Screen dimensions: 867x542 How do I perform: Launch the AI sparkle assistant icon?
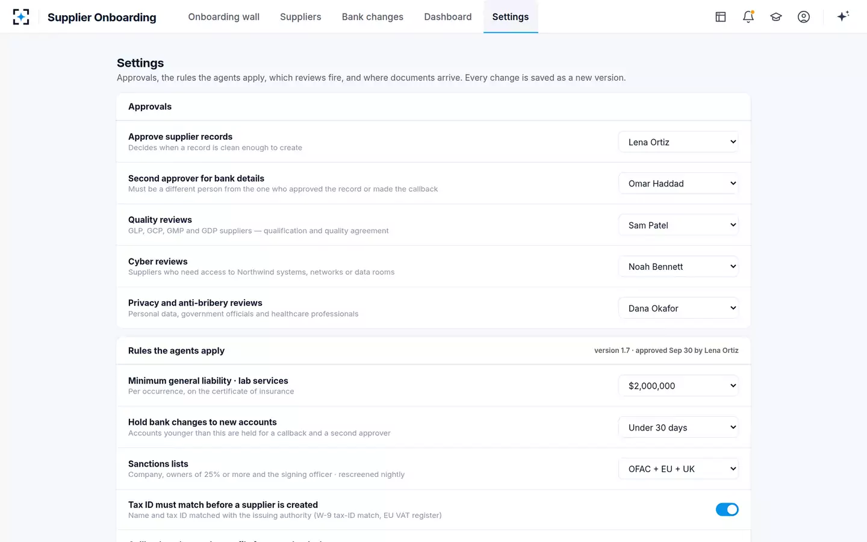843,16
